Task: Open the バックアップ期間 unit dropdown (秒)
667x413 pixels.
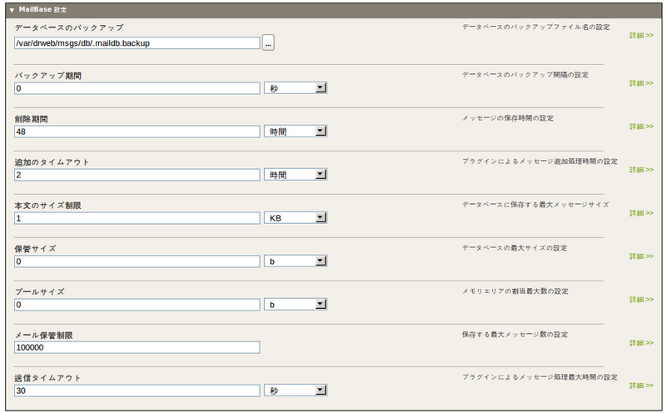Action: coord(296,88)
